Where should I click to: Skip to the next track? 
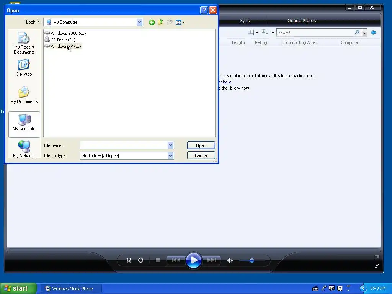[x=212, y=260]
